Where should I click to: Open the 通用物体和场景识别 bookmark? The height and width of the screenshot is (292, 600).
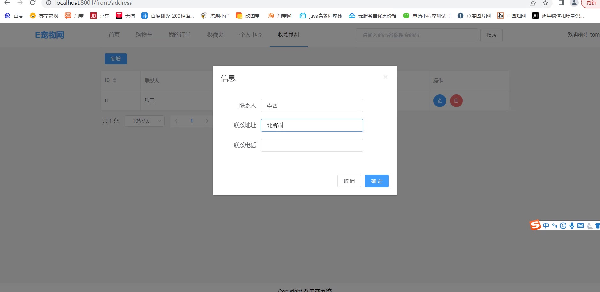pyautogui.click(x=558, y=16)
